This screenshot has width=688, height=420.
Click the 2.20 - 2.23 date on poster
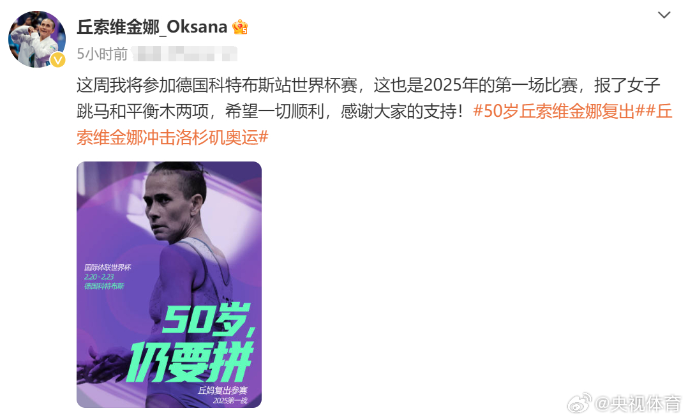pos(99,276)
